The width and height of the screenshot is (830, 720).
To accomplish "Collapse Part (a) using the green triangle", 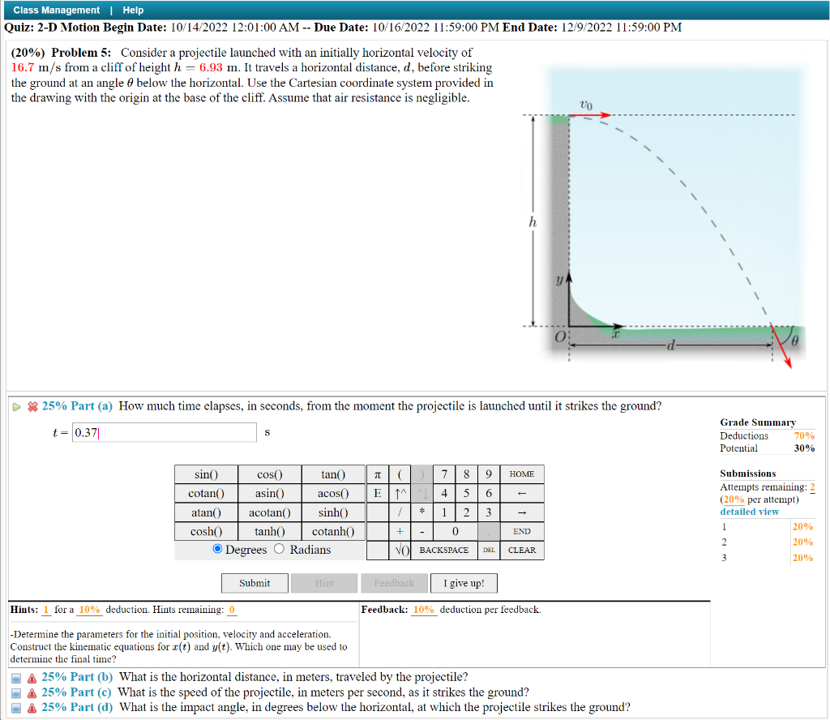I will pyautogui.click(x=16, y=407).
